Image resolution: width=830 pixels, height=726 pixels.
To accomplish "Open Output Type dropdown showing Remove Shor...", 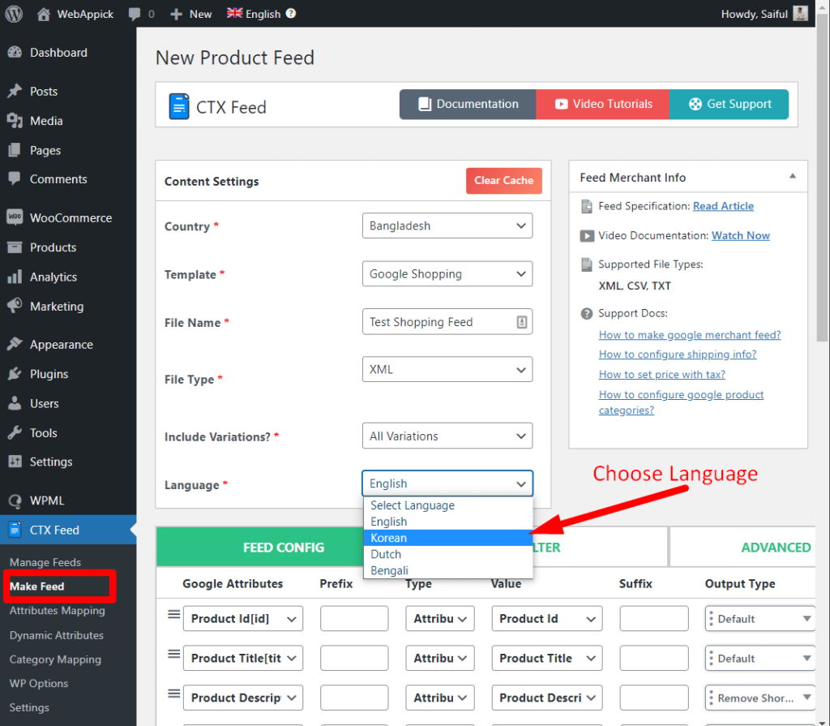I will tap(760, 698).
